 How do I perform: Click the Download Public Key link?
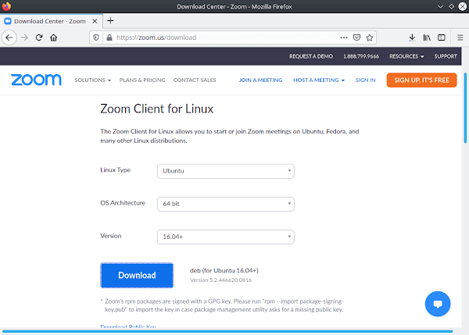(x=128, y=326)
